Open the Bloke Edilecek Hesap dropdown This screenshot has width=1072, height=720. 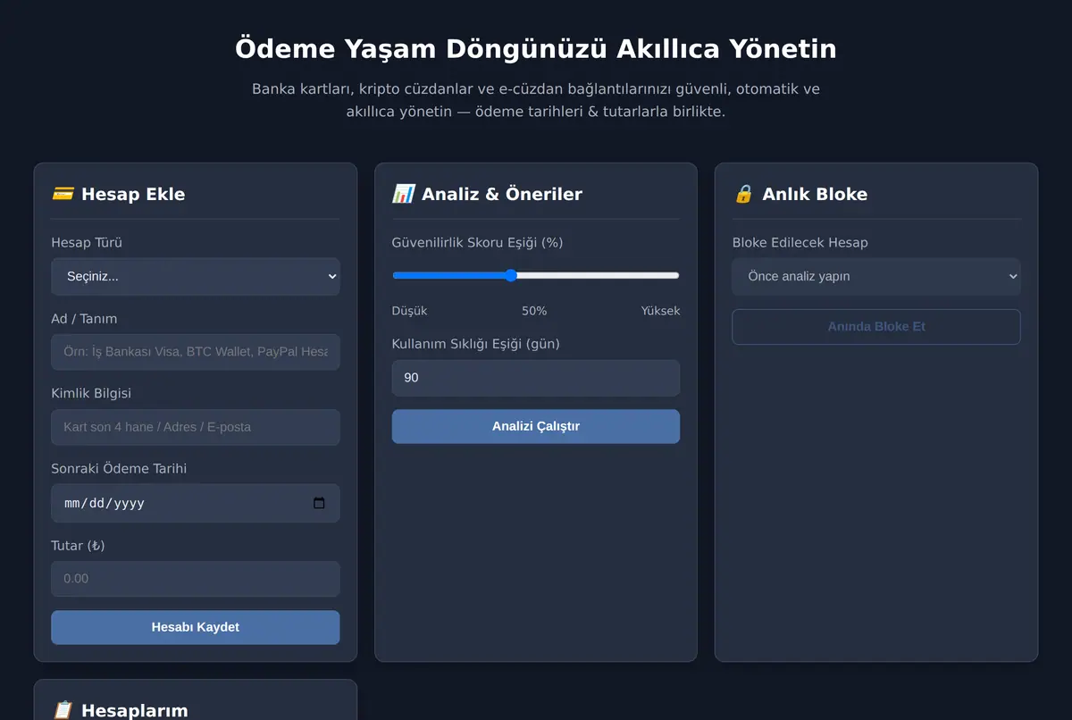click(875, 276)
